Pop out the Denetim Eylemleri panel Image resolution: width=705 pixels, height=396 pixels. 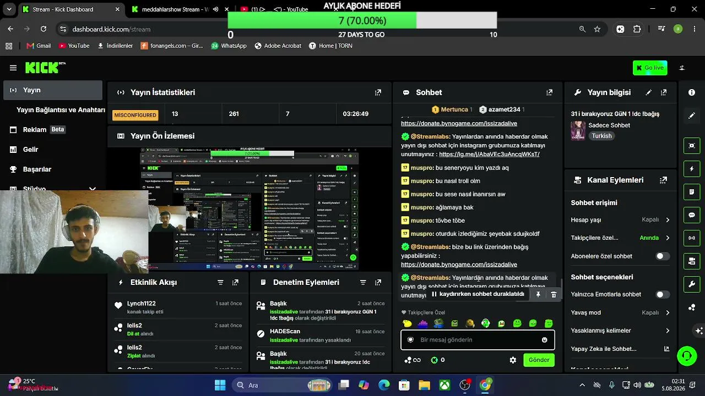tap(378, 282)
